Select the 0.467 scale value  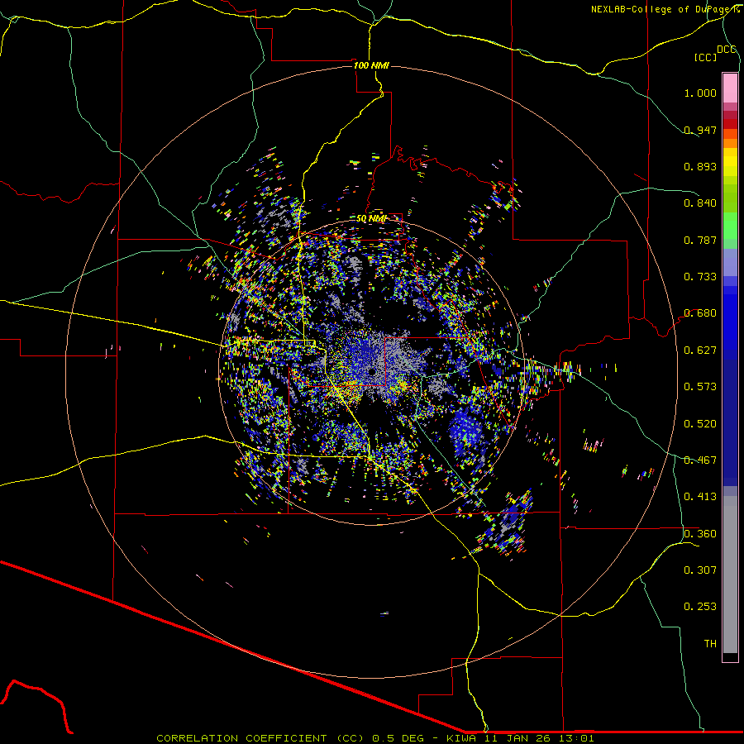coord(700,460)
